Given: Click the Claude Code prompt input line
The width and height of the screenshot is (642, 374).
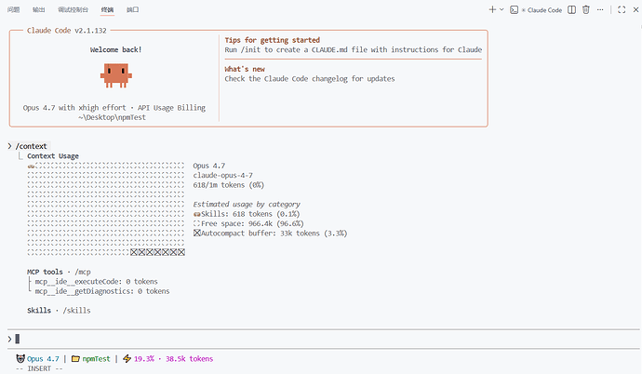Looking at the screenshot, I should click(x=324, y=339).
